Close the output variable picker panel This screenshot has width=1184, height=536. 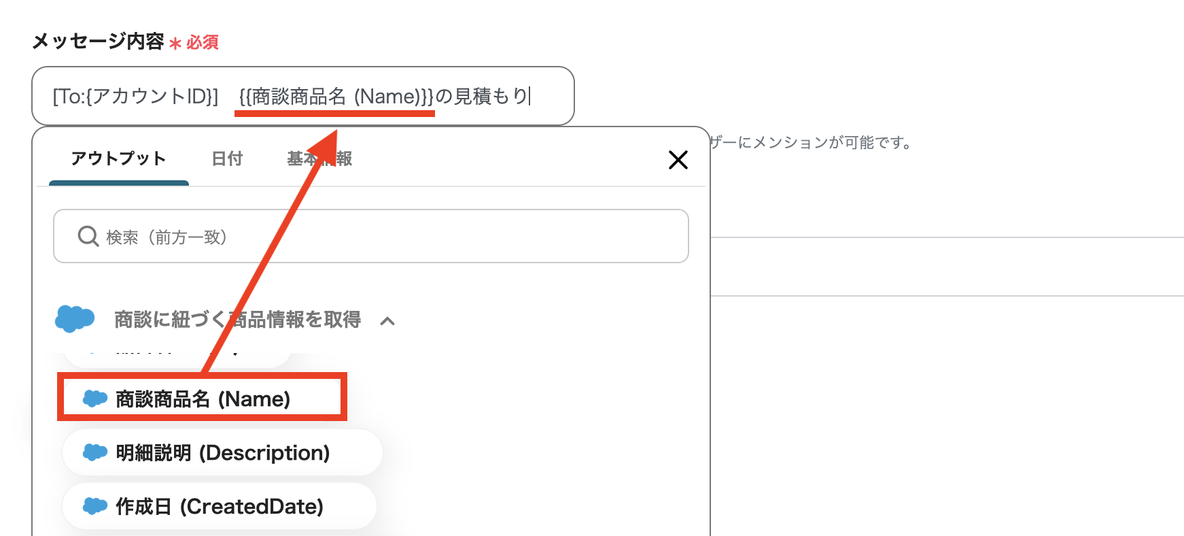click(678, 160)
